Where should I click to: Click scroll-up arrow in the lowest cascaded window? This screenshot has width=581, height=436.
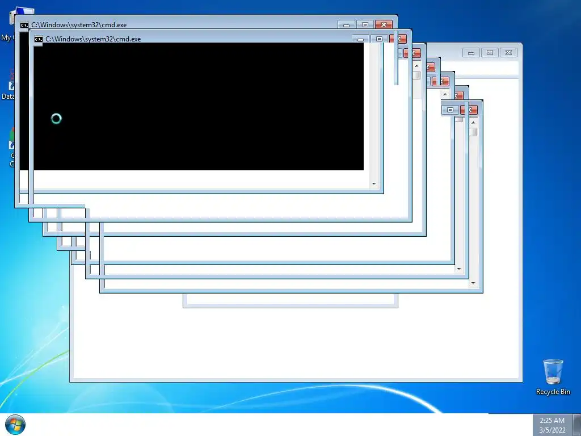pos(473,122)
